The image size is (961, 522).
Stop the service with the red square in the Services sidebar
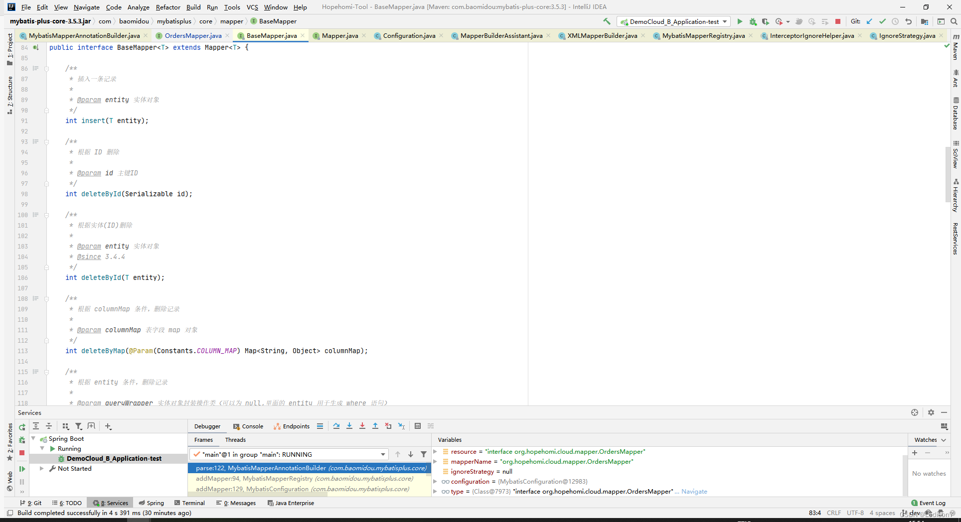click(22, 453)
